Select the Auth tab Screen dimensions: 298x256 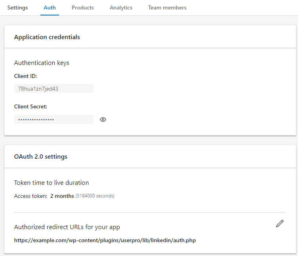pyautogui.click(x=50, y=8)
